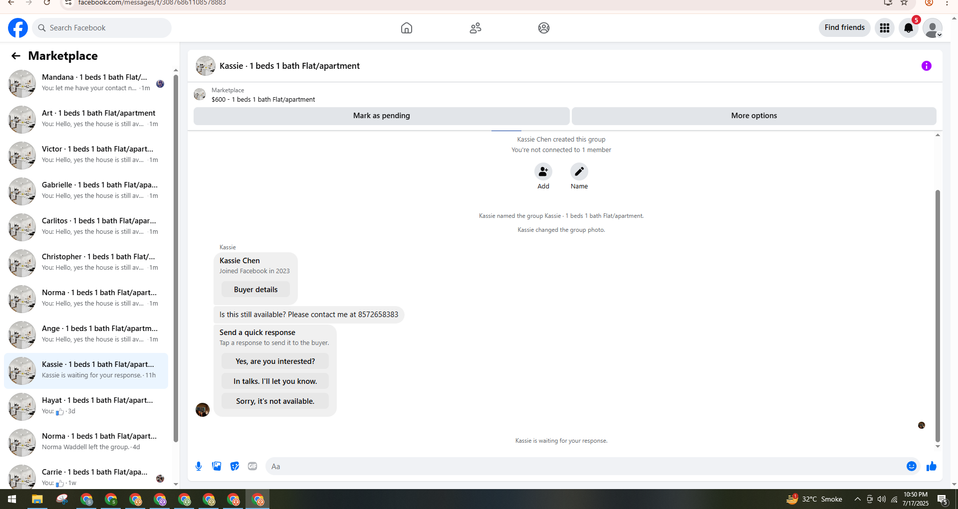This screenshot has height=509, width=958.
Task: Open Norma conversation where Norma Waddell left
Action: [x=86, y=442]
